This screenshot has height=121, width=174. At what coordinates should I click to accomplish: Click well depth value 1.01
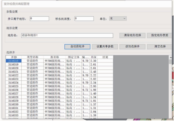click(x=93, y=101)
